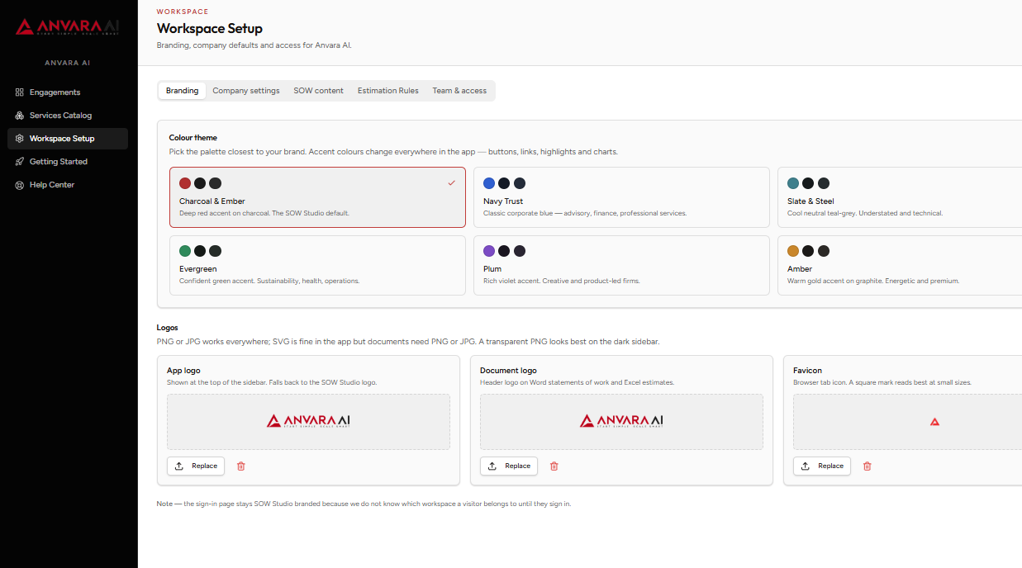The height and width of the screenshot is (568, 1022).
Task: Select Workspace Setup in the sidebar
Action: [x=68, y=139]
